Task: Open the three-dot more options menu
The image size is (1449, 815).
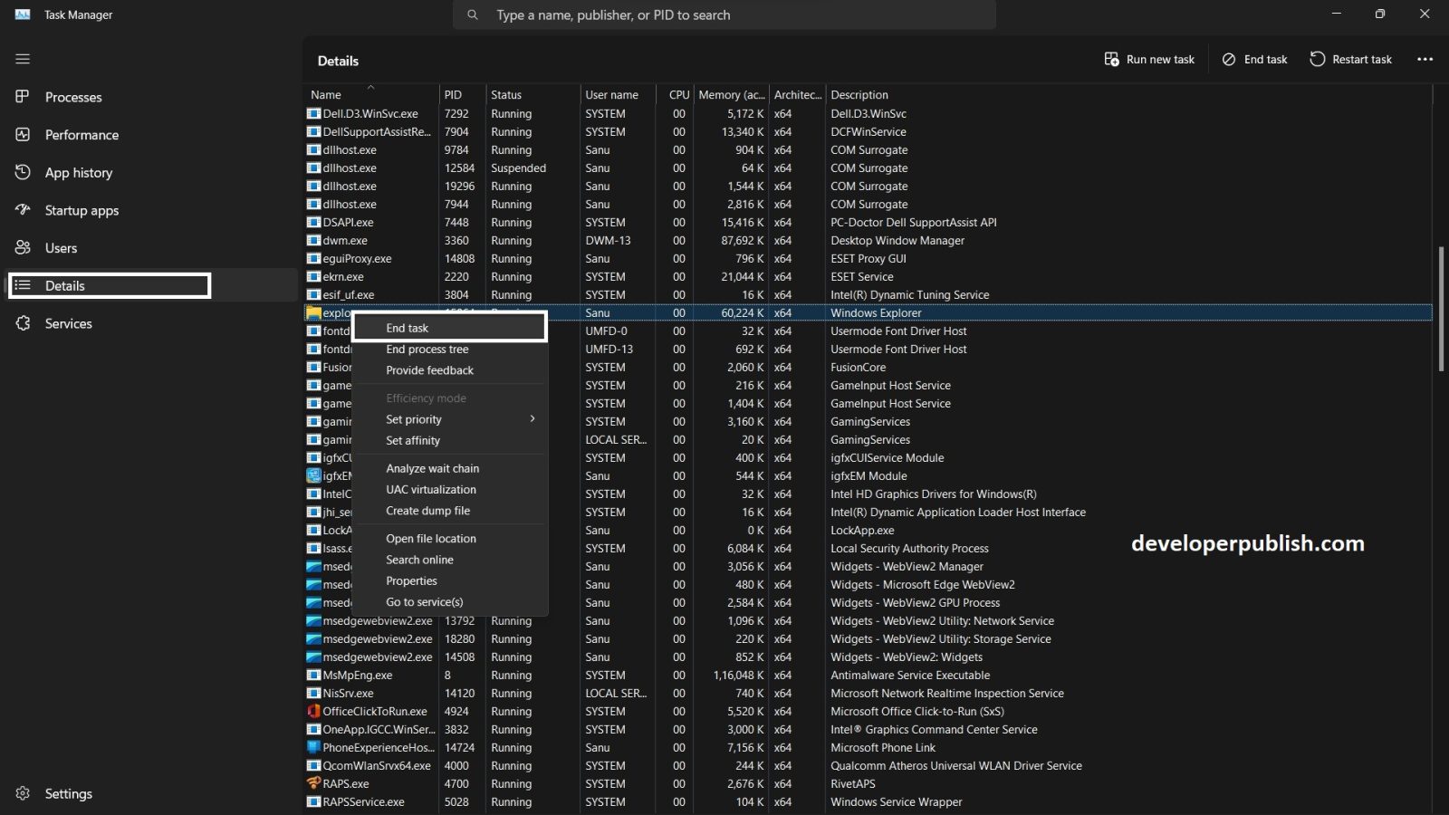Action: pyautogui.click(x=1425, y=60)
